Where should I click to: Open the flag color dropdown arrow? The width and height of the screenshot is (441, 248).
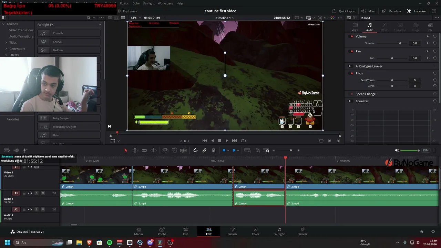point(228,151)
